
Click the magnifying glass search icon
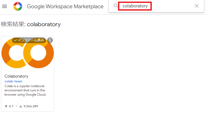pos(116,6)
